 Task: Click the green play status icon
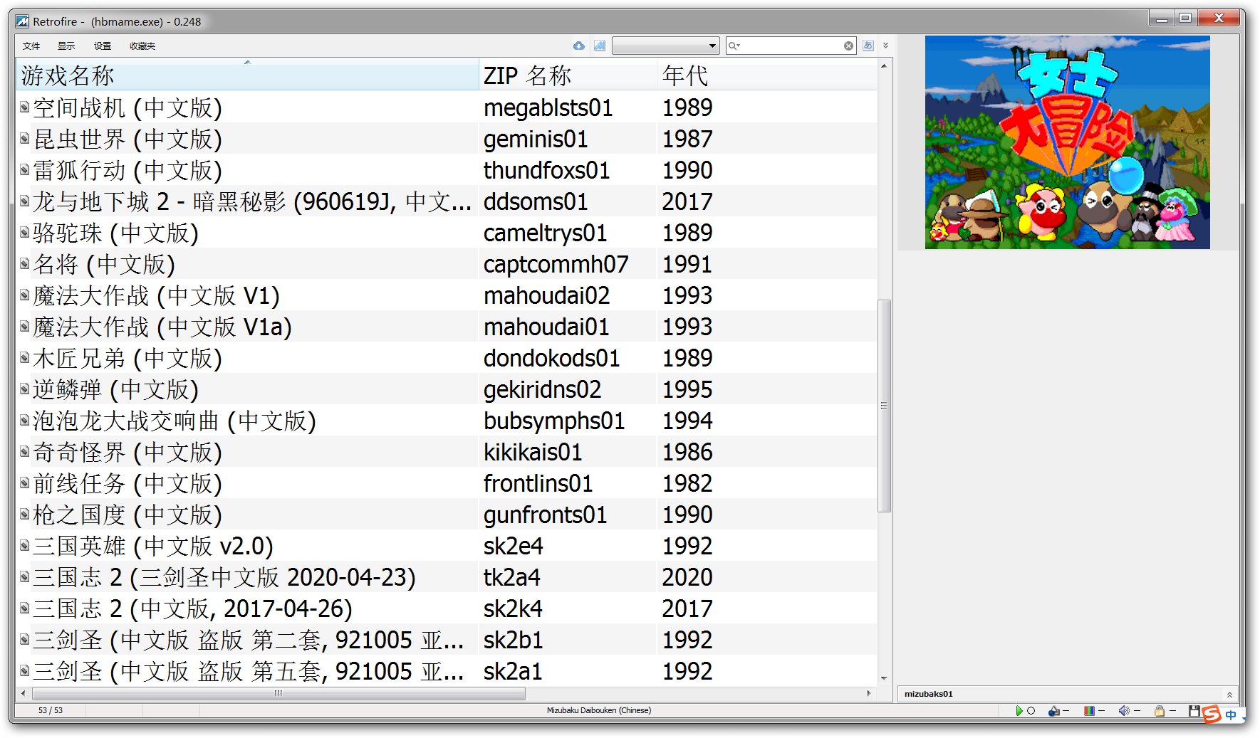[x=1019, y=710]
